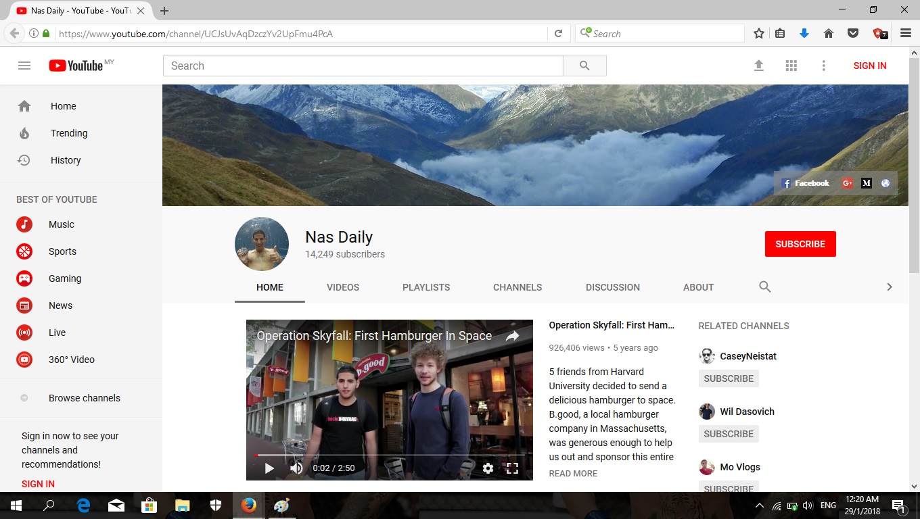
Task: Show hidden system tray icons
Action: point(759,505)
